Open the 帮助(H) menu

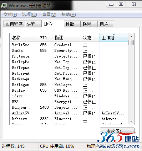(69, 15)
